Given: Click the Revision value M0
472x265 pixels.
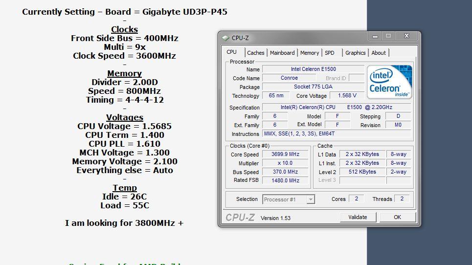Looking at the screenshot, I should pyautogui.click(x=398, y=125).
